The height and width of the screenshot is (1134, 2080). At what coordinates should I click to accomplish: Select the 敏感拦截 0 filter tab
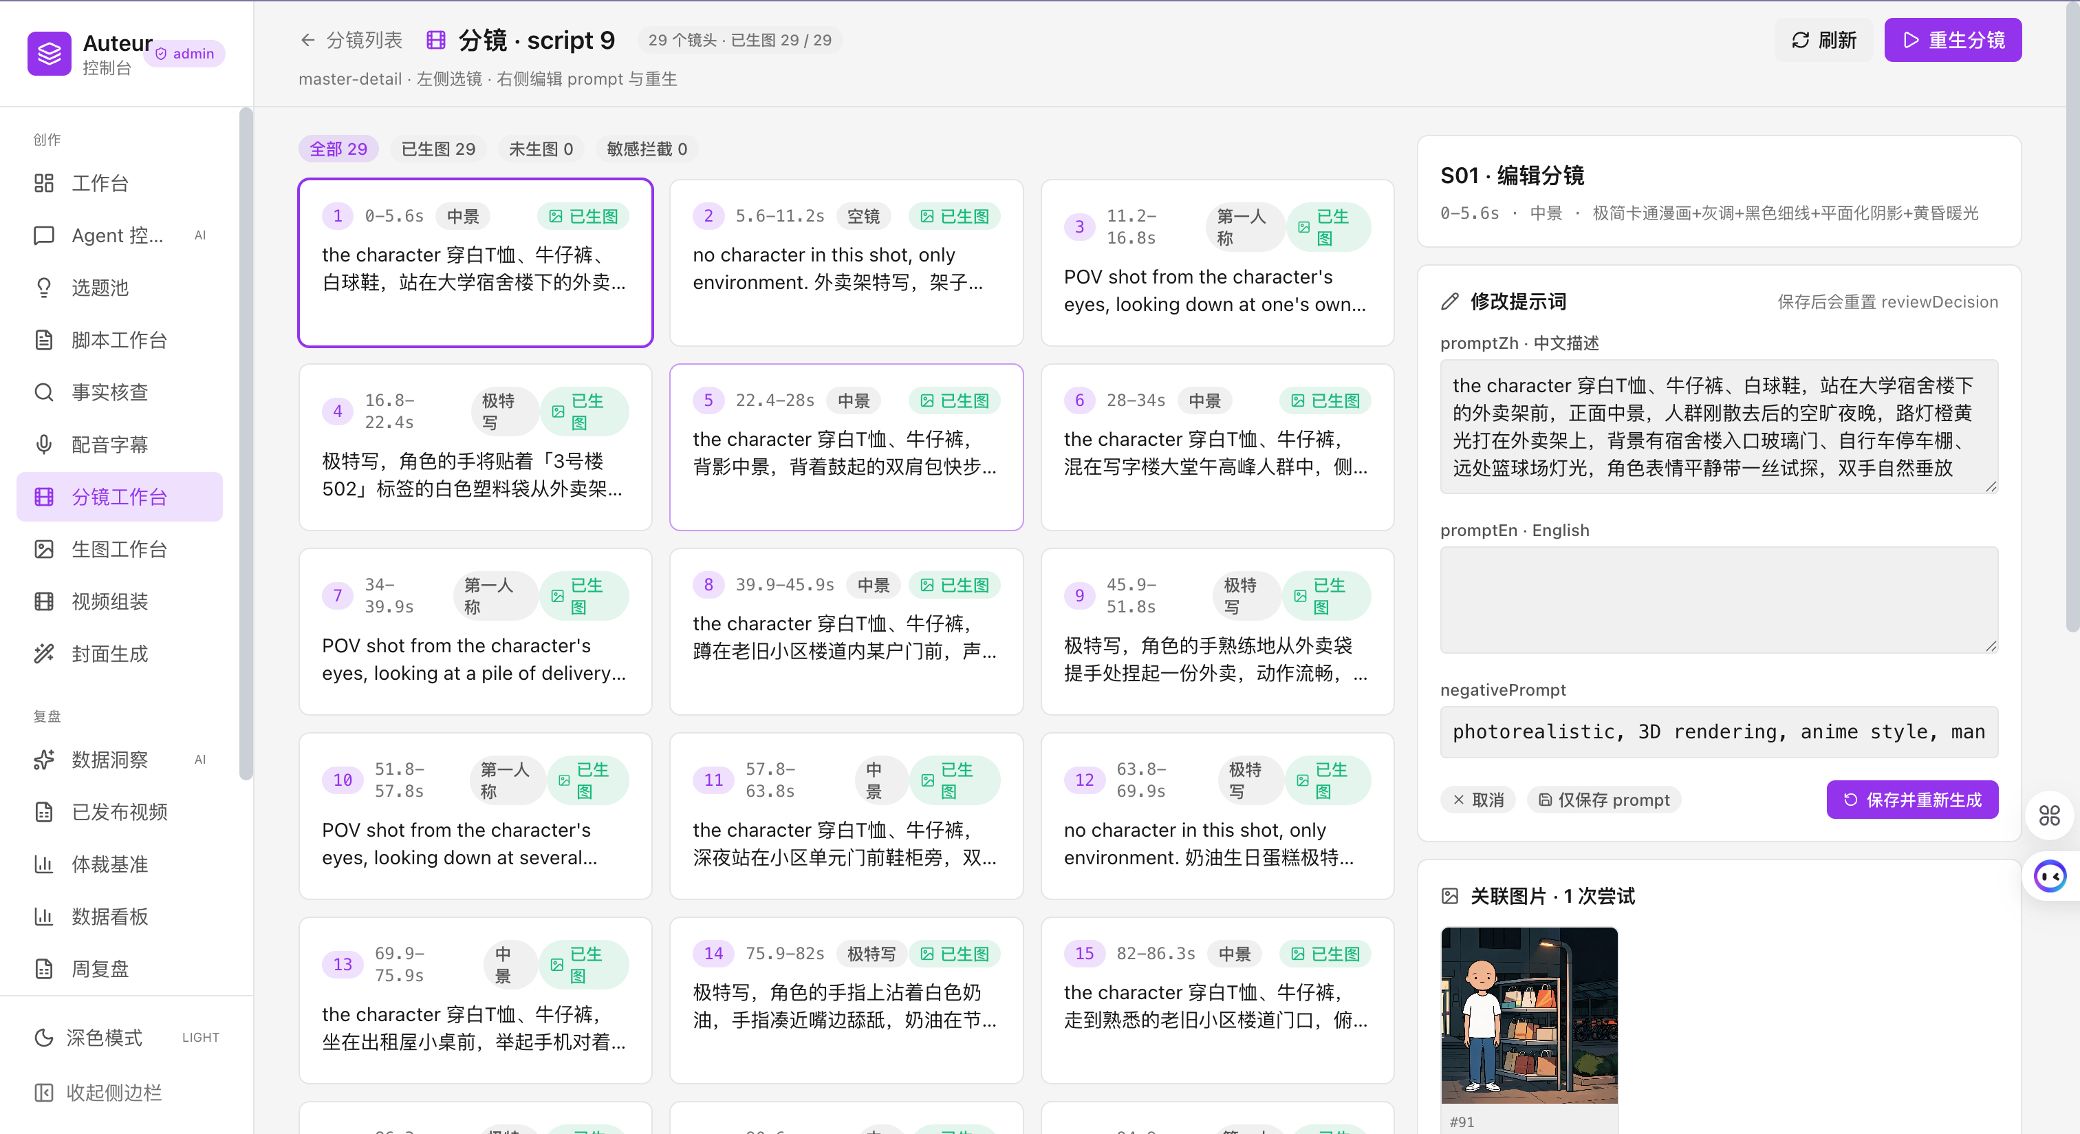[647, 149]
